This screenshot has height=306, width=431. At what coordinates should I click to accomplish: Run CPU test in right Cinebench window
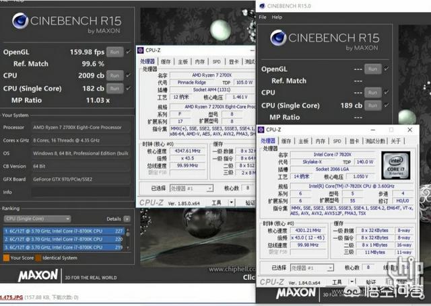tap(372, 93)
